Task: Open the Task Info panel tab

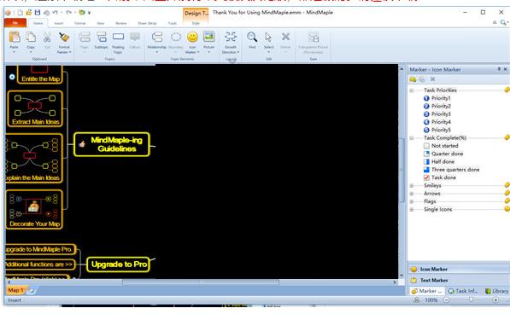Action: [463, 291]
